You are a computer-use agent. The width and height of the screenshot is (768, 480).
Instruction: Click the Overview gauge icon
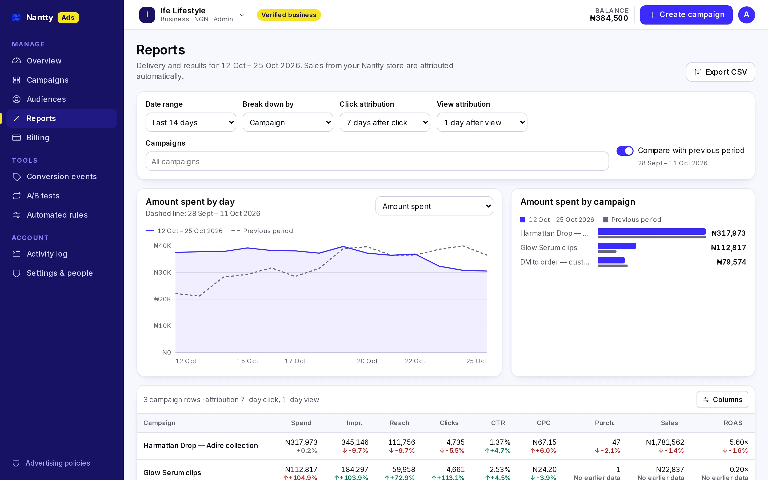click(x=17, y=61)
